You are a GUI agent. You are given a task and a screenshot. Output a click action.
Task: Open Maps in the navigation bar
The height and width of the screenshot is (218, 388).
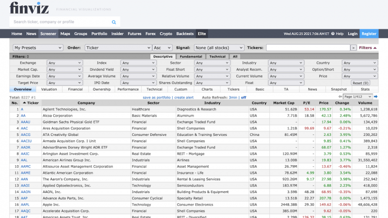point(65,34)
